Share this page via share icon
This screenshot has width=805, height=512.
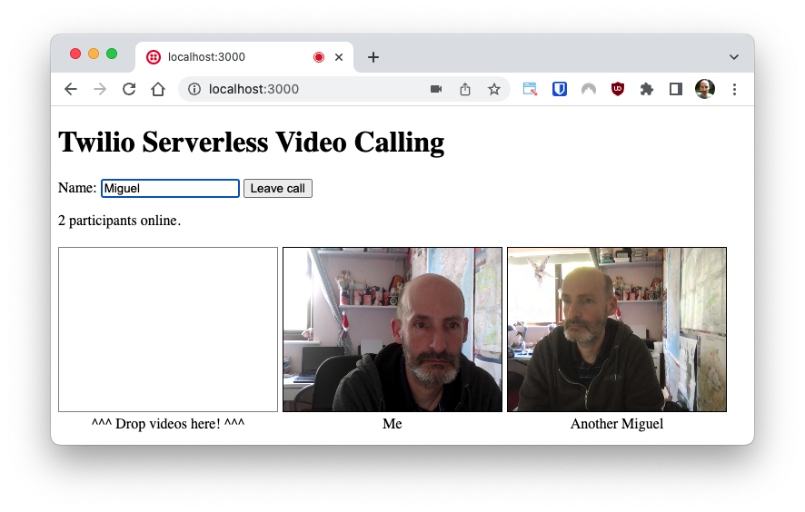(465, 89)
